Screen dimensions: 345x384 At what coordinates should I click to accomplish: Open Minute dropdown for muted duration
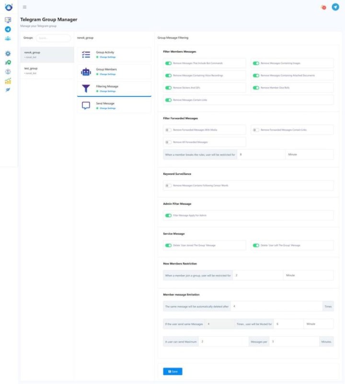tap(318, 324)
